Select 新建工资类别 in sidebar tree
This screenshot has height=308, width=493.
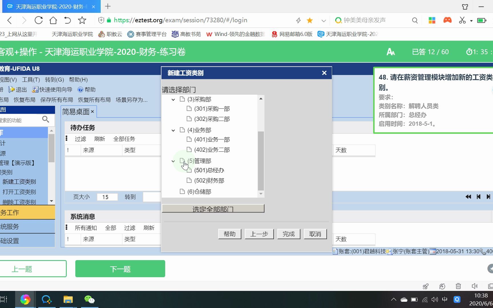coord(19,182)
